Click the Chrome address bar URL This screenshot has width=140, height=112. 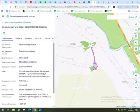tap(66, 7)
